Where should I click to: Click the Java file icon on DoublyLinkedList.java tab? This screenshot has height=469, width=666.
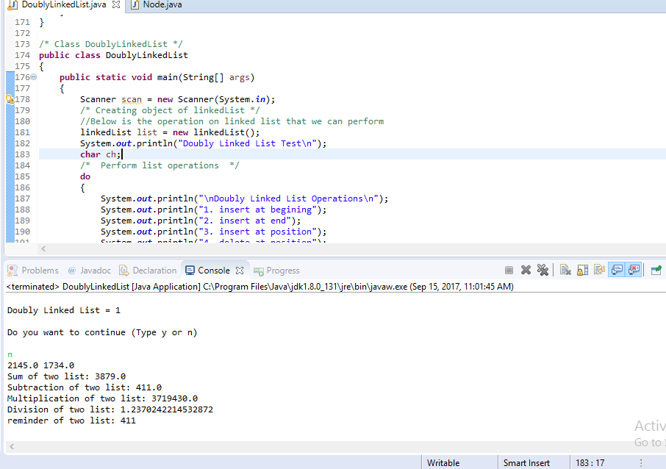click(x=12, y=5)
